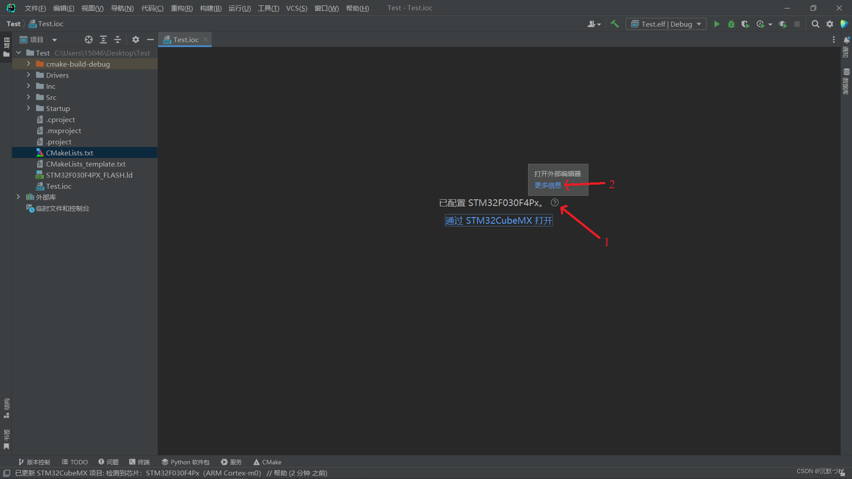Open Notifications sidebar panel

click(x=846, y=47)
